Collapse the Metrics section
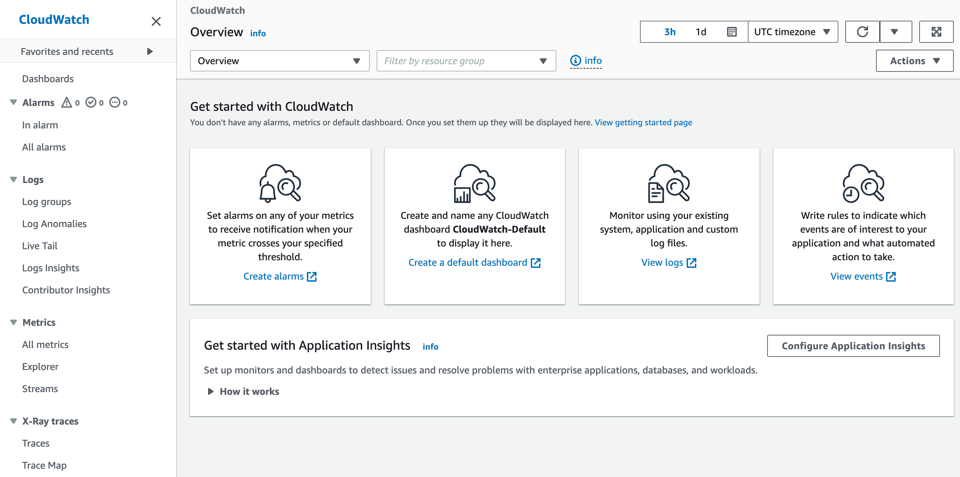 point(13,322)
